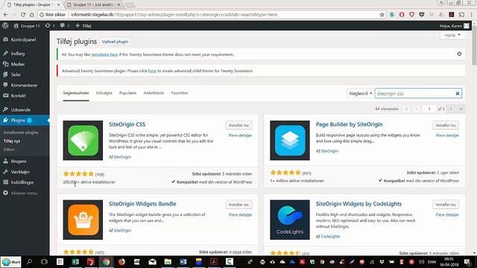View Flere detaljer for Widgets Bundle
Viewport: 477px width, 268px height.
(240, 215)
